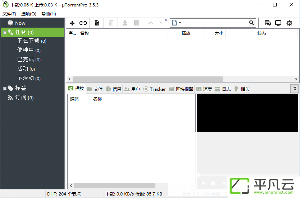Sort by 大小 column header
The height and width of the screenshot is (198, 300).
tap(215, 33)
